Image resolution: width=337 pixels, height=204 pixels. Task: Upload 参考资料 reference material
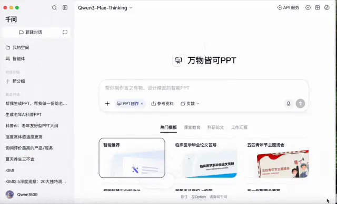(x=163, y=104)
